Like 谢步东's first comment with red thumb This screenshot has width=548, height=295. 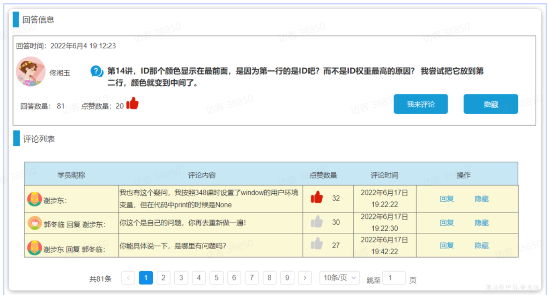(317, 197)
